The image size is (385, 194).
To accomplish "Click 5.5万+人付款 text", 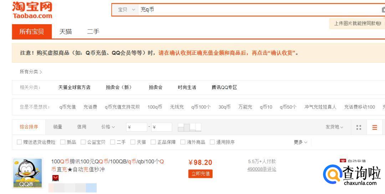I will pyautogui.click(x=262, y=161).
